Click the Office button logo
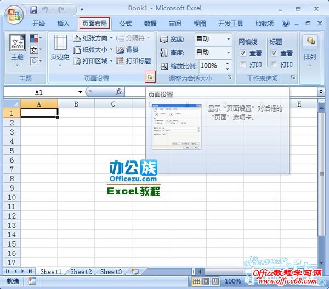329x289 pixels. click(14, 15)
